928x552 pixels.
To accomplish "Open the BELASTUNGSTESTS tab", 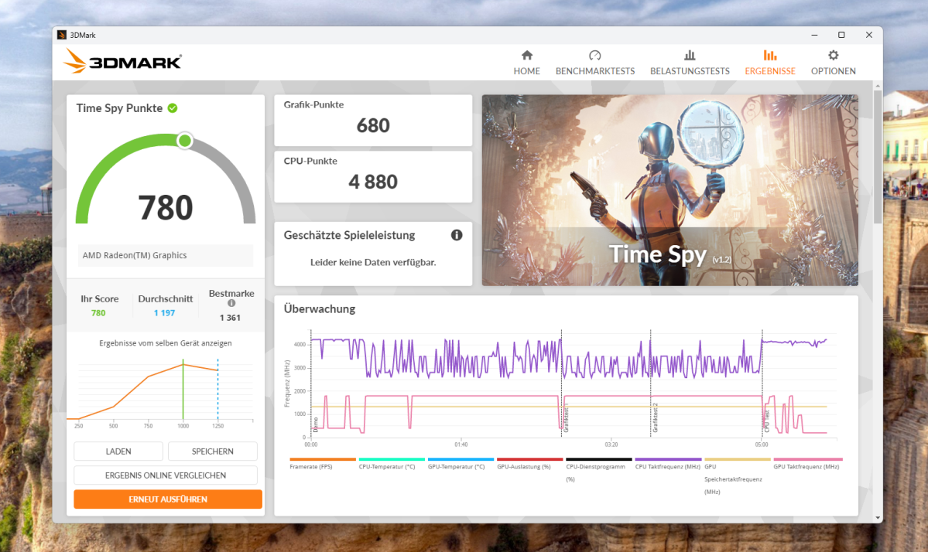I will click(690, 63).
